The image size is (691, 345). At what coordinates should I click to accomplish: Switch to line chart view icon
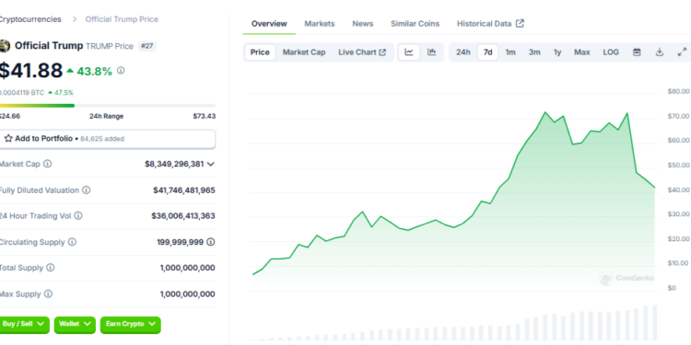pyautogui.click(x=409, y=52)
